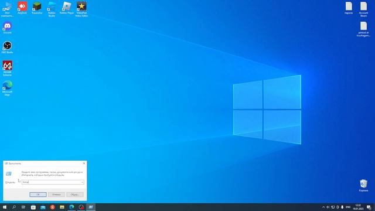This screenshot has height=211, width=375.
Task: Switch input language ENG indicator
Action: (x=348, y=207)
